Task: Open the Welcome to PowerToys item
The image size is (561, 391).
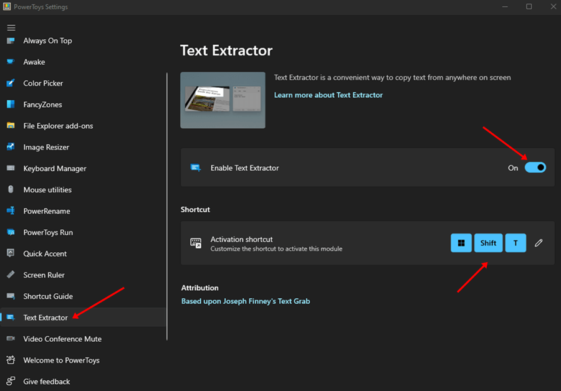Action: (61, 360)
